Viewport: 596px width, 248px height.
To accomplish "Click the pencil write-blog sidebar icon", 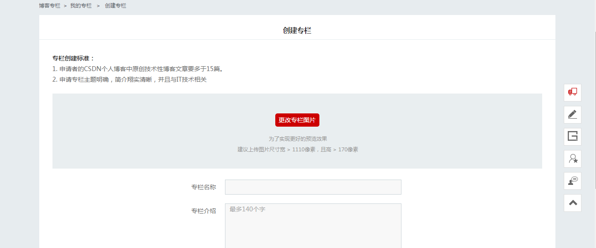I will 573,115.
